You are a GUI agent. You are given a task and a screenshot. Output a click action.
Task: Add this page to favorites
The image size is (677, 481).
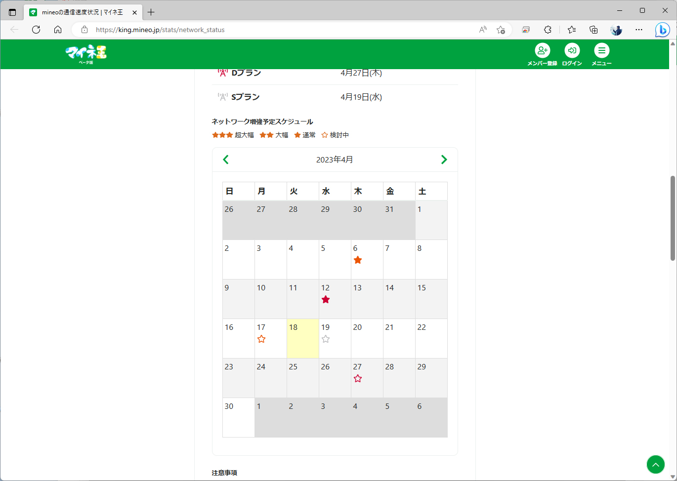[501, 30]
